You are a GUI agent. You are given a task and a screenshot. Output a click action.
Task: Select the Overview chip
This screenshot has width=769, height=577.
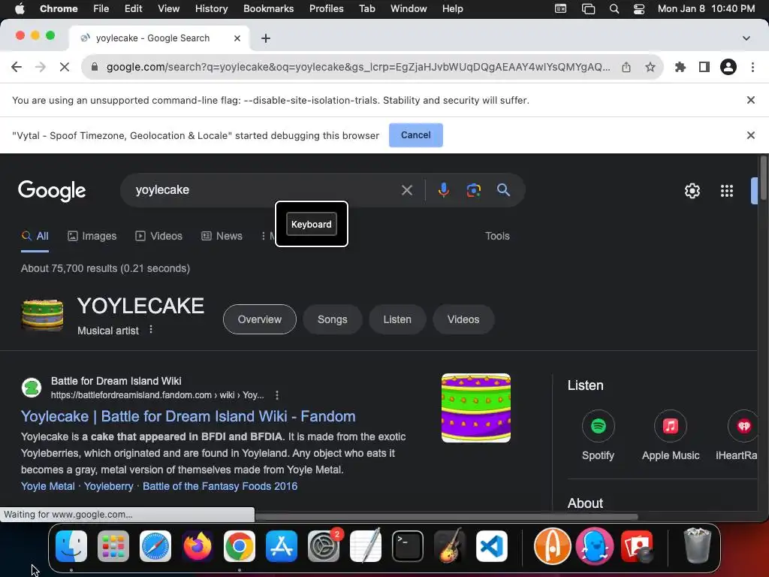point(259,319)
